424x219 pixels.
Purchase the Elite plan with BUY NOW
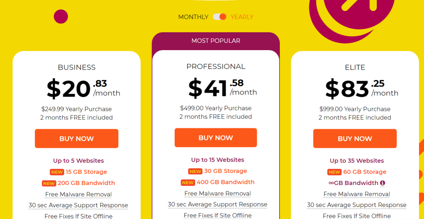355,138
